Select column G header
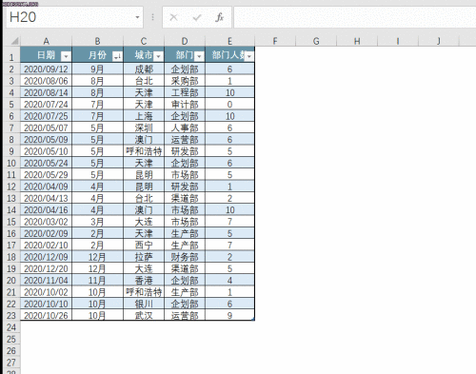Viewport: 476px width, 374px height. pyautogui.click(x=316, y=41)
